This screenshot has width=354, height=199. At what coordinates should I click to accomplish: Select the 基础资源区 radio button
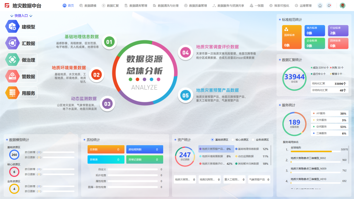pos(213,140)
